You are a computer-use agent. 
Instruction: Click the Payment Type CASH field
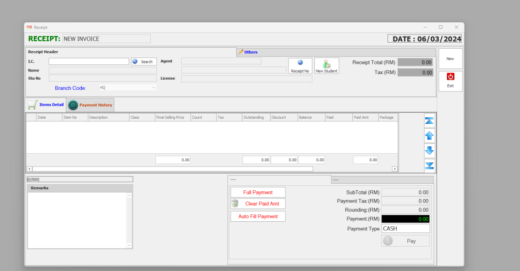[x=406, y=228]
